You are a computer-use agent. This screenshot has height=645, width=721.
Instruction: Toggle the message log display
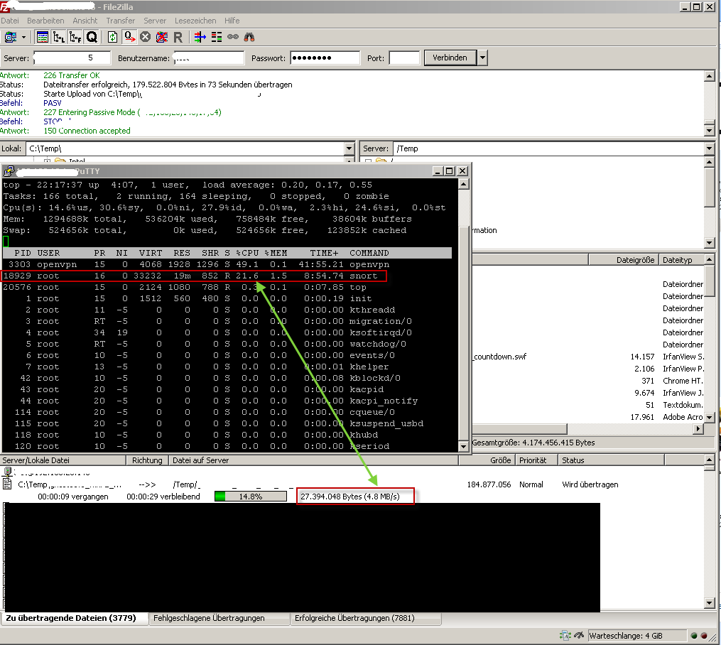(42, 37)
